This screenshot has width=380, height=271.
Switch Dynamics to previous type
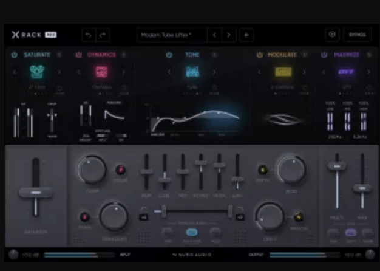coord(79,72)
